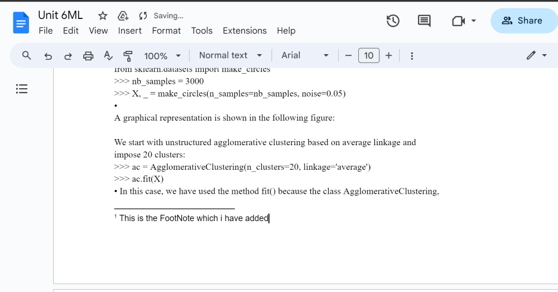Run spelling and grammar check
Screen dimensions: 558x292
coord(108,56)
